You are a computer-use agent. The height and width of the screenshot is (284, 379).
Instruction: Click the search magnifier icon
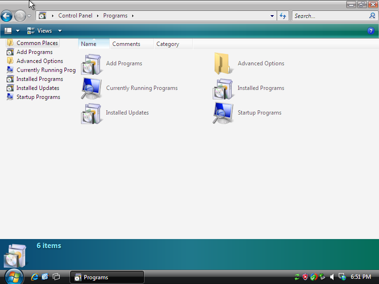(x=372, y=16)
